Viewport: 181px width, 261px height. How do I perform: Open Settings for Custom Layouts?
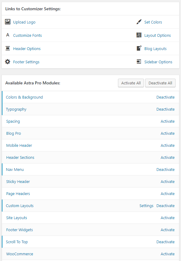[x=146, y=206]
